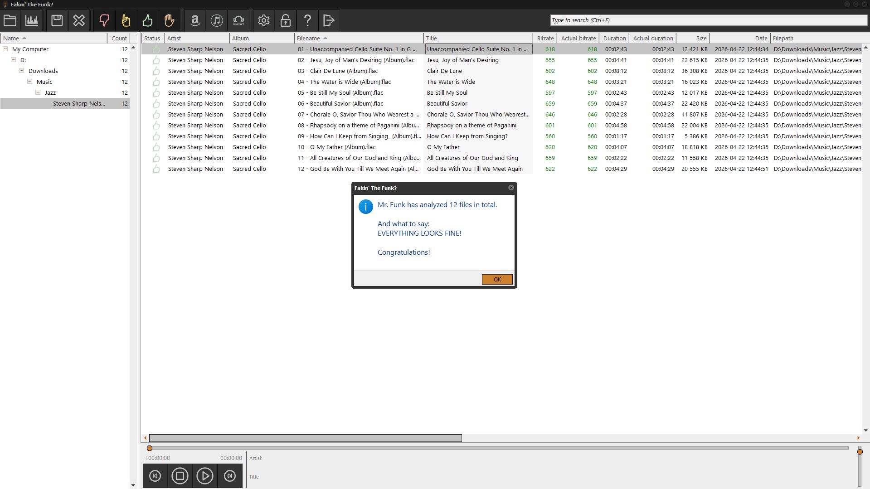
Task: Sort by the Title column header
Action: click(478, 38)
